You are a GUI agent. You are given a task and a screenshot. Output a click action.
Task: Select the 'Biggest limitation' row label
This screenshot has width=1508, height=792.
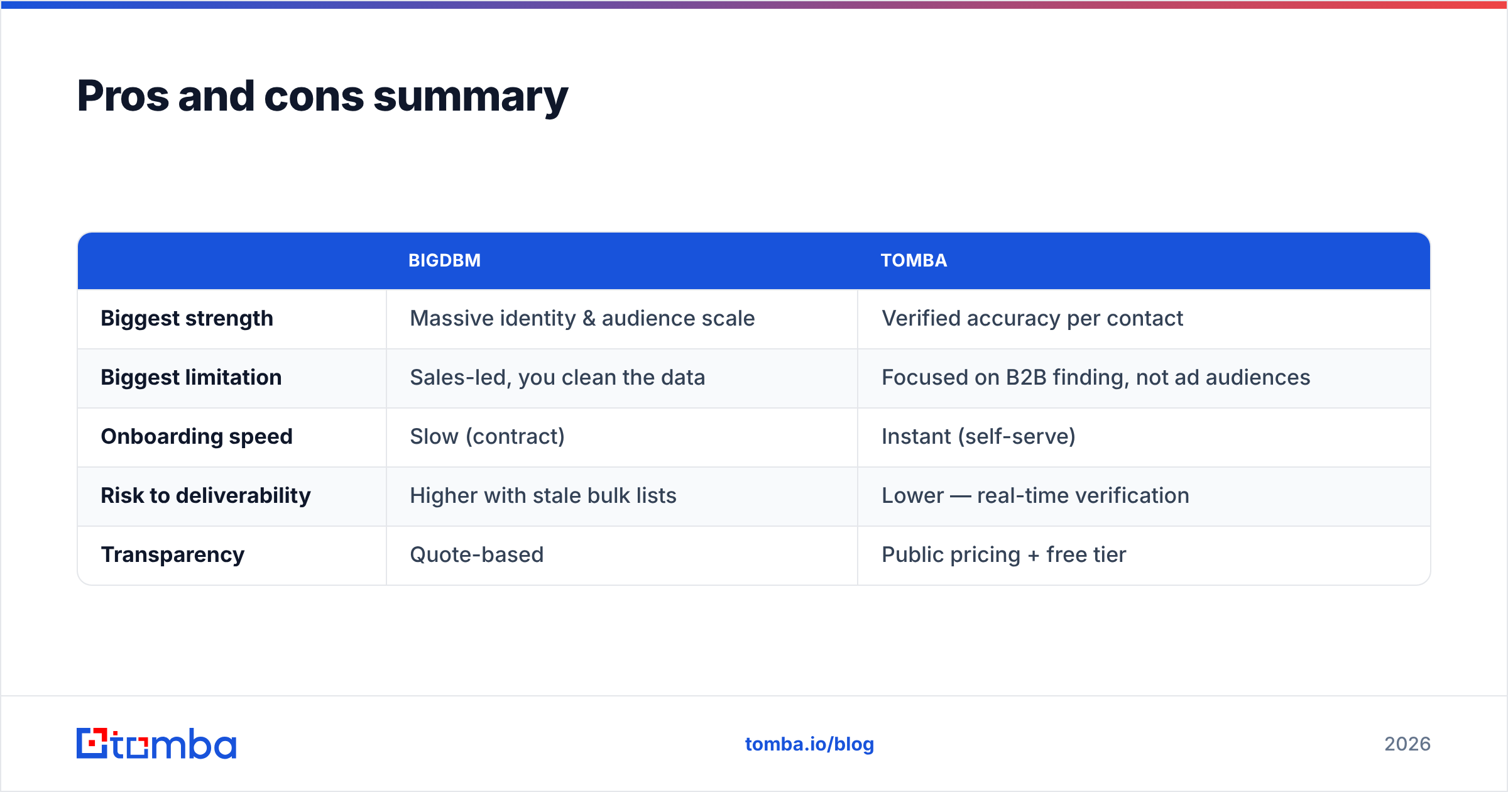point(191,378)
